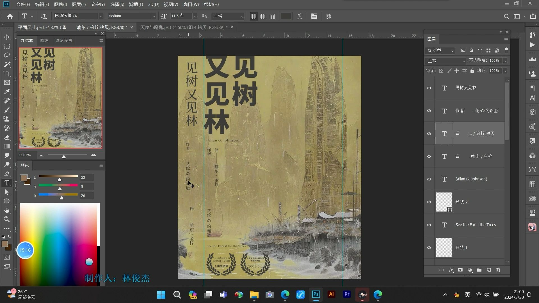
Task: Add a layer style with fx
Action: click(x=451, y=270)
